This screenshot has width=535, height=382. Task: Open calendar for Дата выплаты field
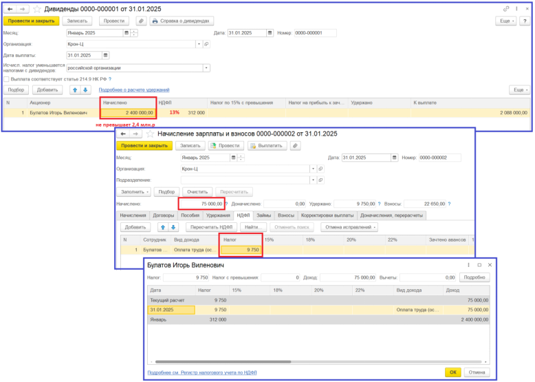click(x=105, y=55)
